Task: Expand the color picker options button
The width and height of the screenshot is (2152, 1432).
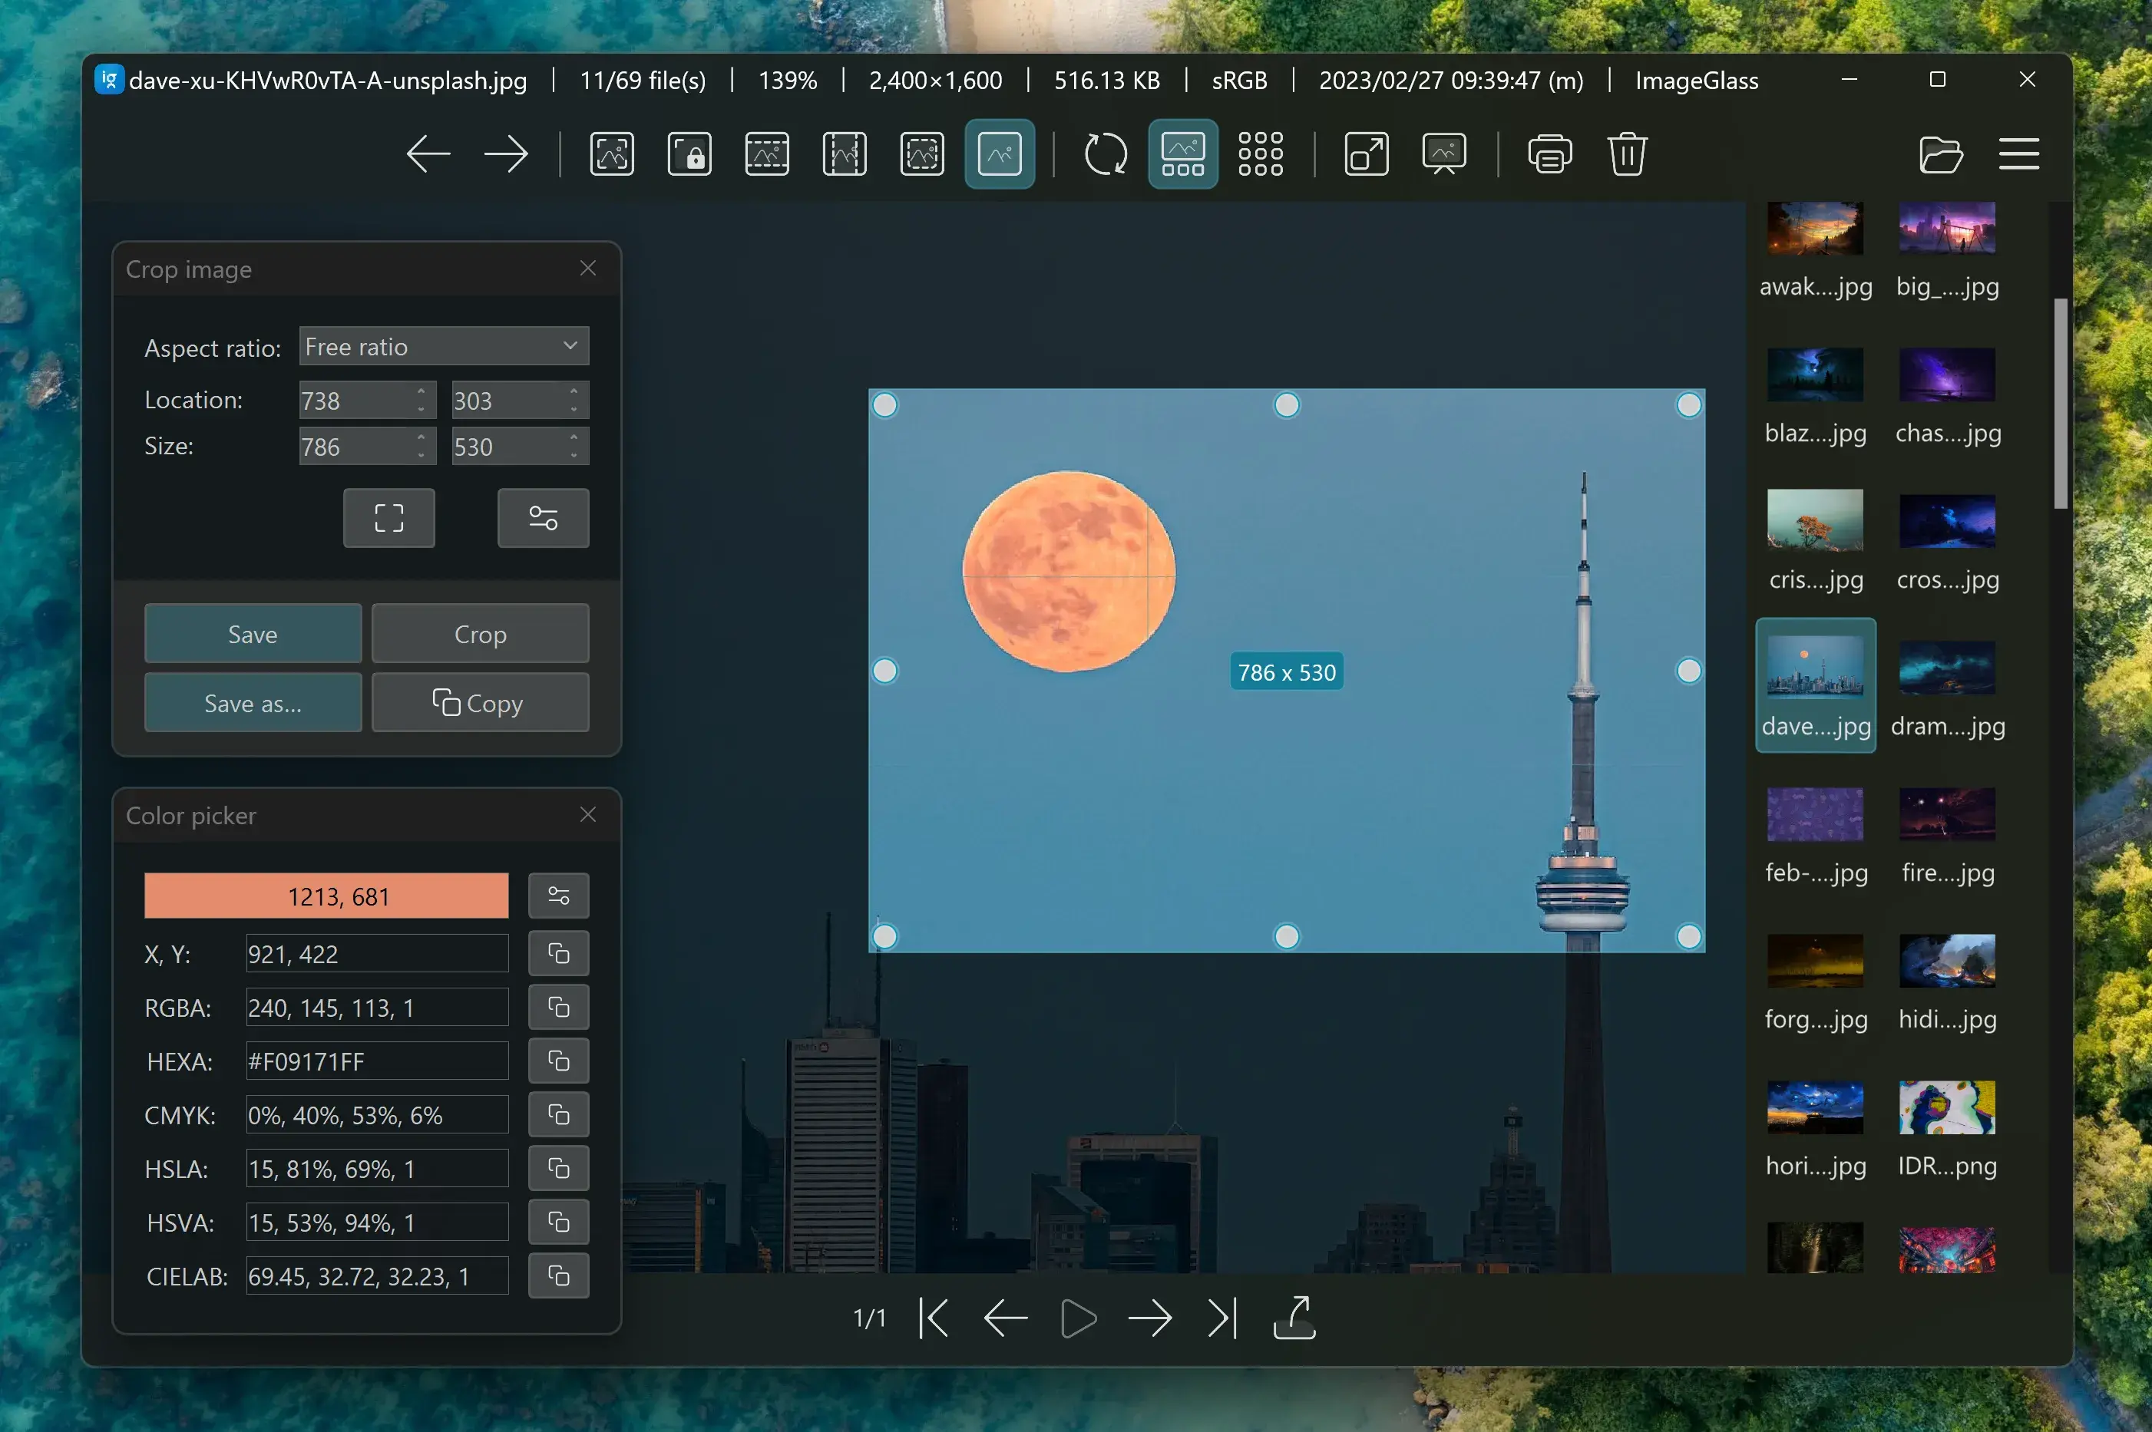Action: tap(558, 895)
